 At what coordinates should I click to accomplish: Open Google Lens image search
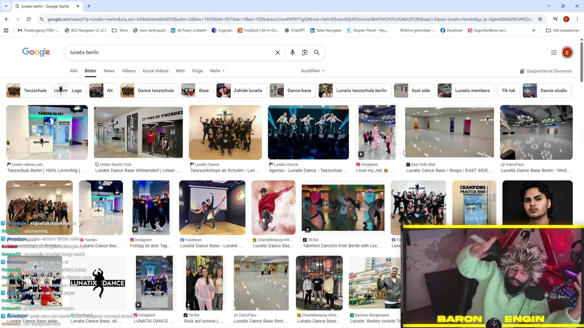305,52
